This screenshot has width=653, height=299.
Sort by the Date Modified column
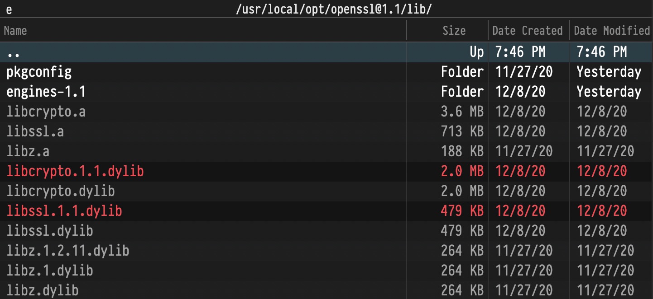click(610, 30)
